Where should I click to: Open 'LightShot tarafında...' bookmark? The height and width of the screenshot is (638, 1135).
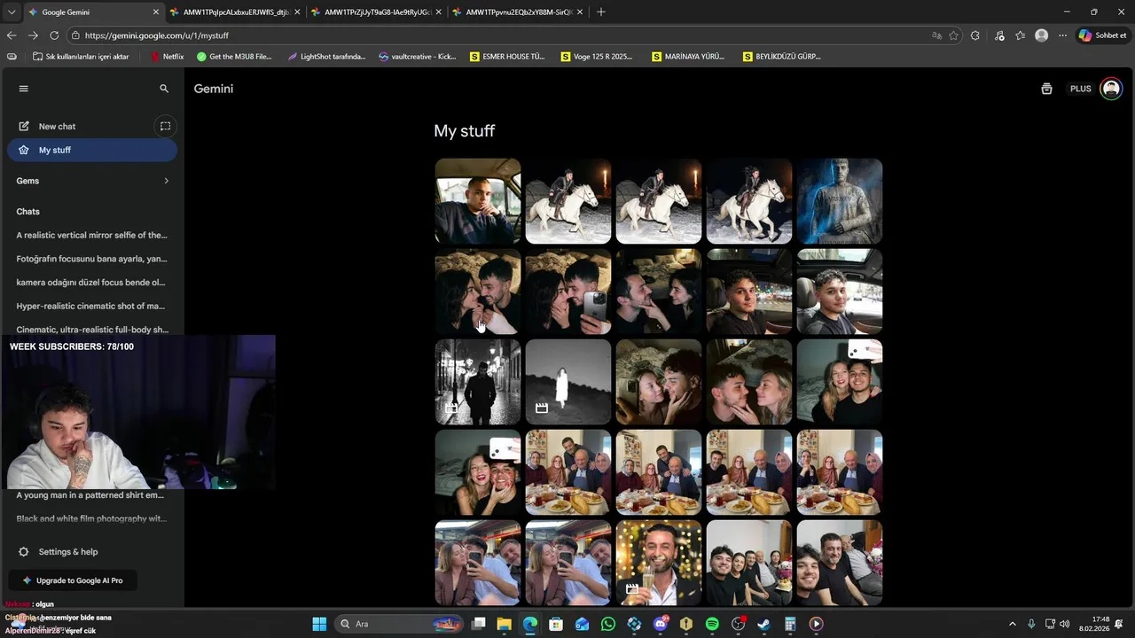pyautogui.click(x=326, y=57)
